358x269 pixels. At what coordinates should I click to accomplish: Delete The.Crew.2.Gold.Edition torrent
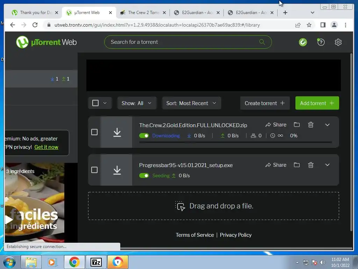coord(311,125)
